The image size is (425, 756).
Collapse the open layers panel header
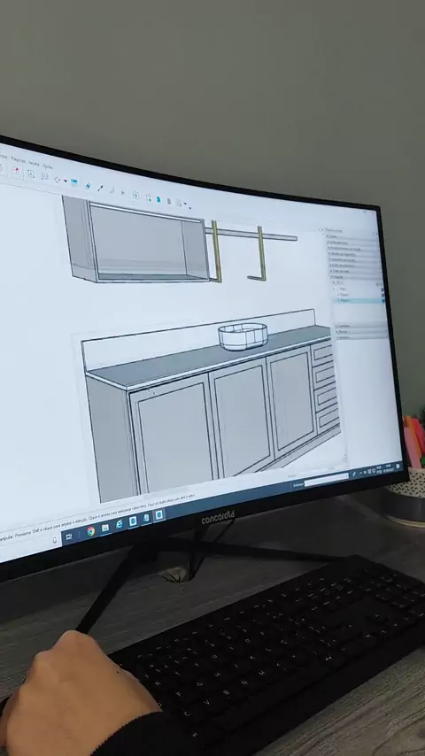pyautogui.click(x=357, y=277)
